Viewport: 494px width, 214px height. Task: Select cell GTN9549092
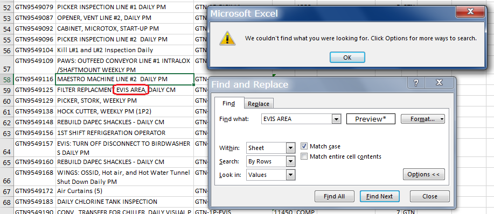coord(34,28)
